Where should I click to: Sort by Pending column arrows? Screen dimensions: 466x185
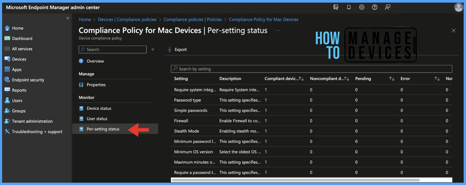coord(392,79)
